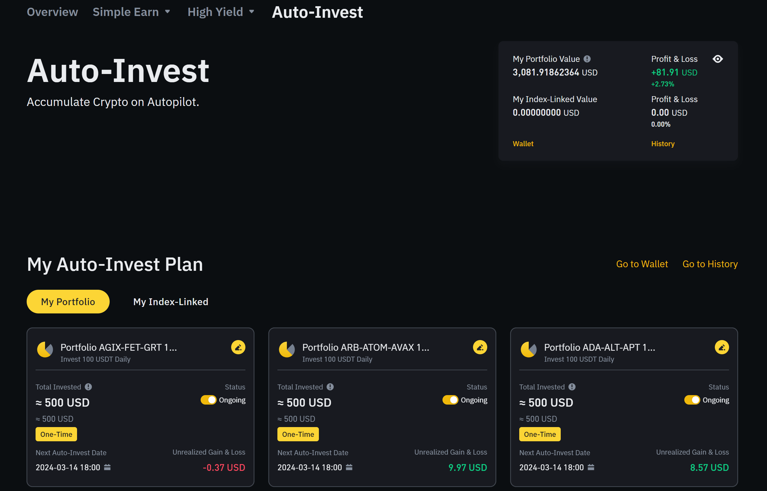Click the pie chart icon of ARB-ATOM-AVAX portfolio
767x491 pixels.
click(287, 350)
